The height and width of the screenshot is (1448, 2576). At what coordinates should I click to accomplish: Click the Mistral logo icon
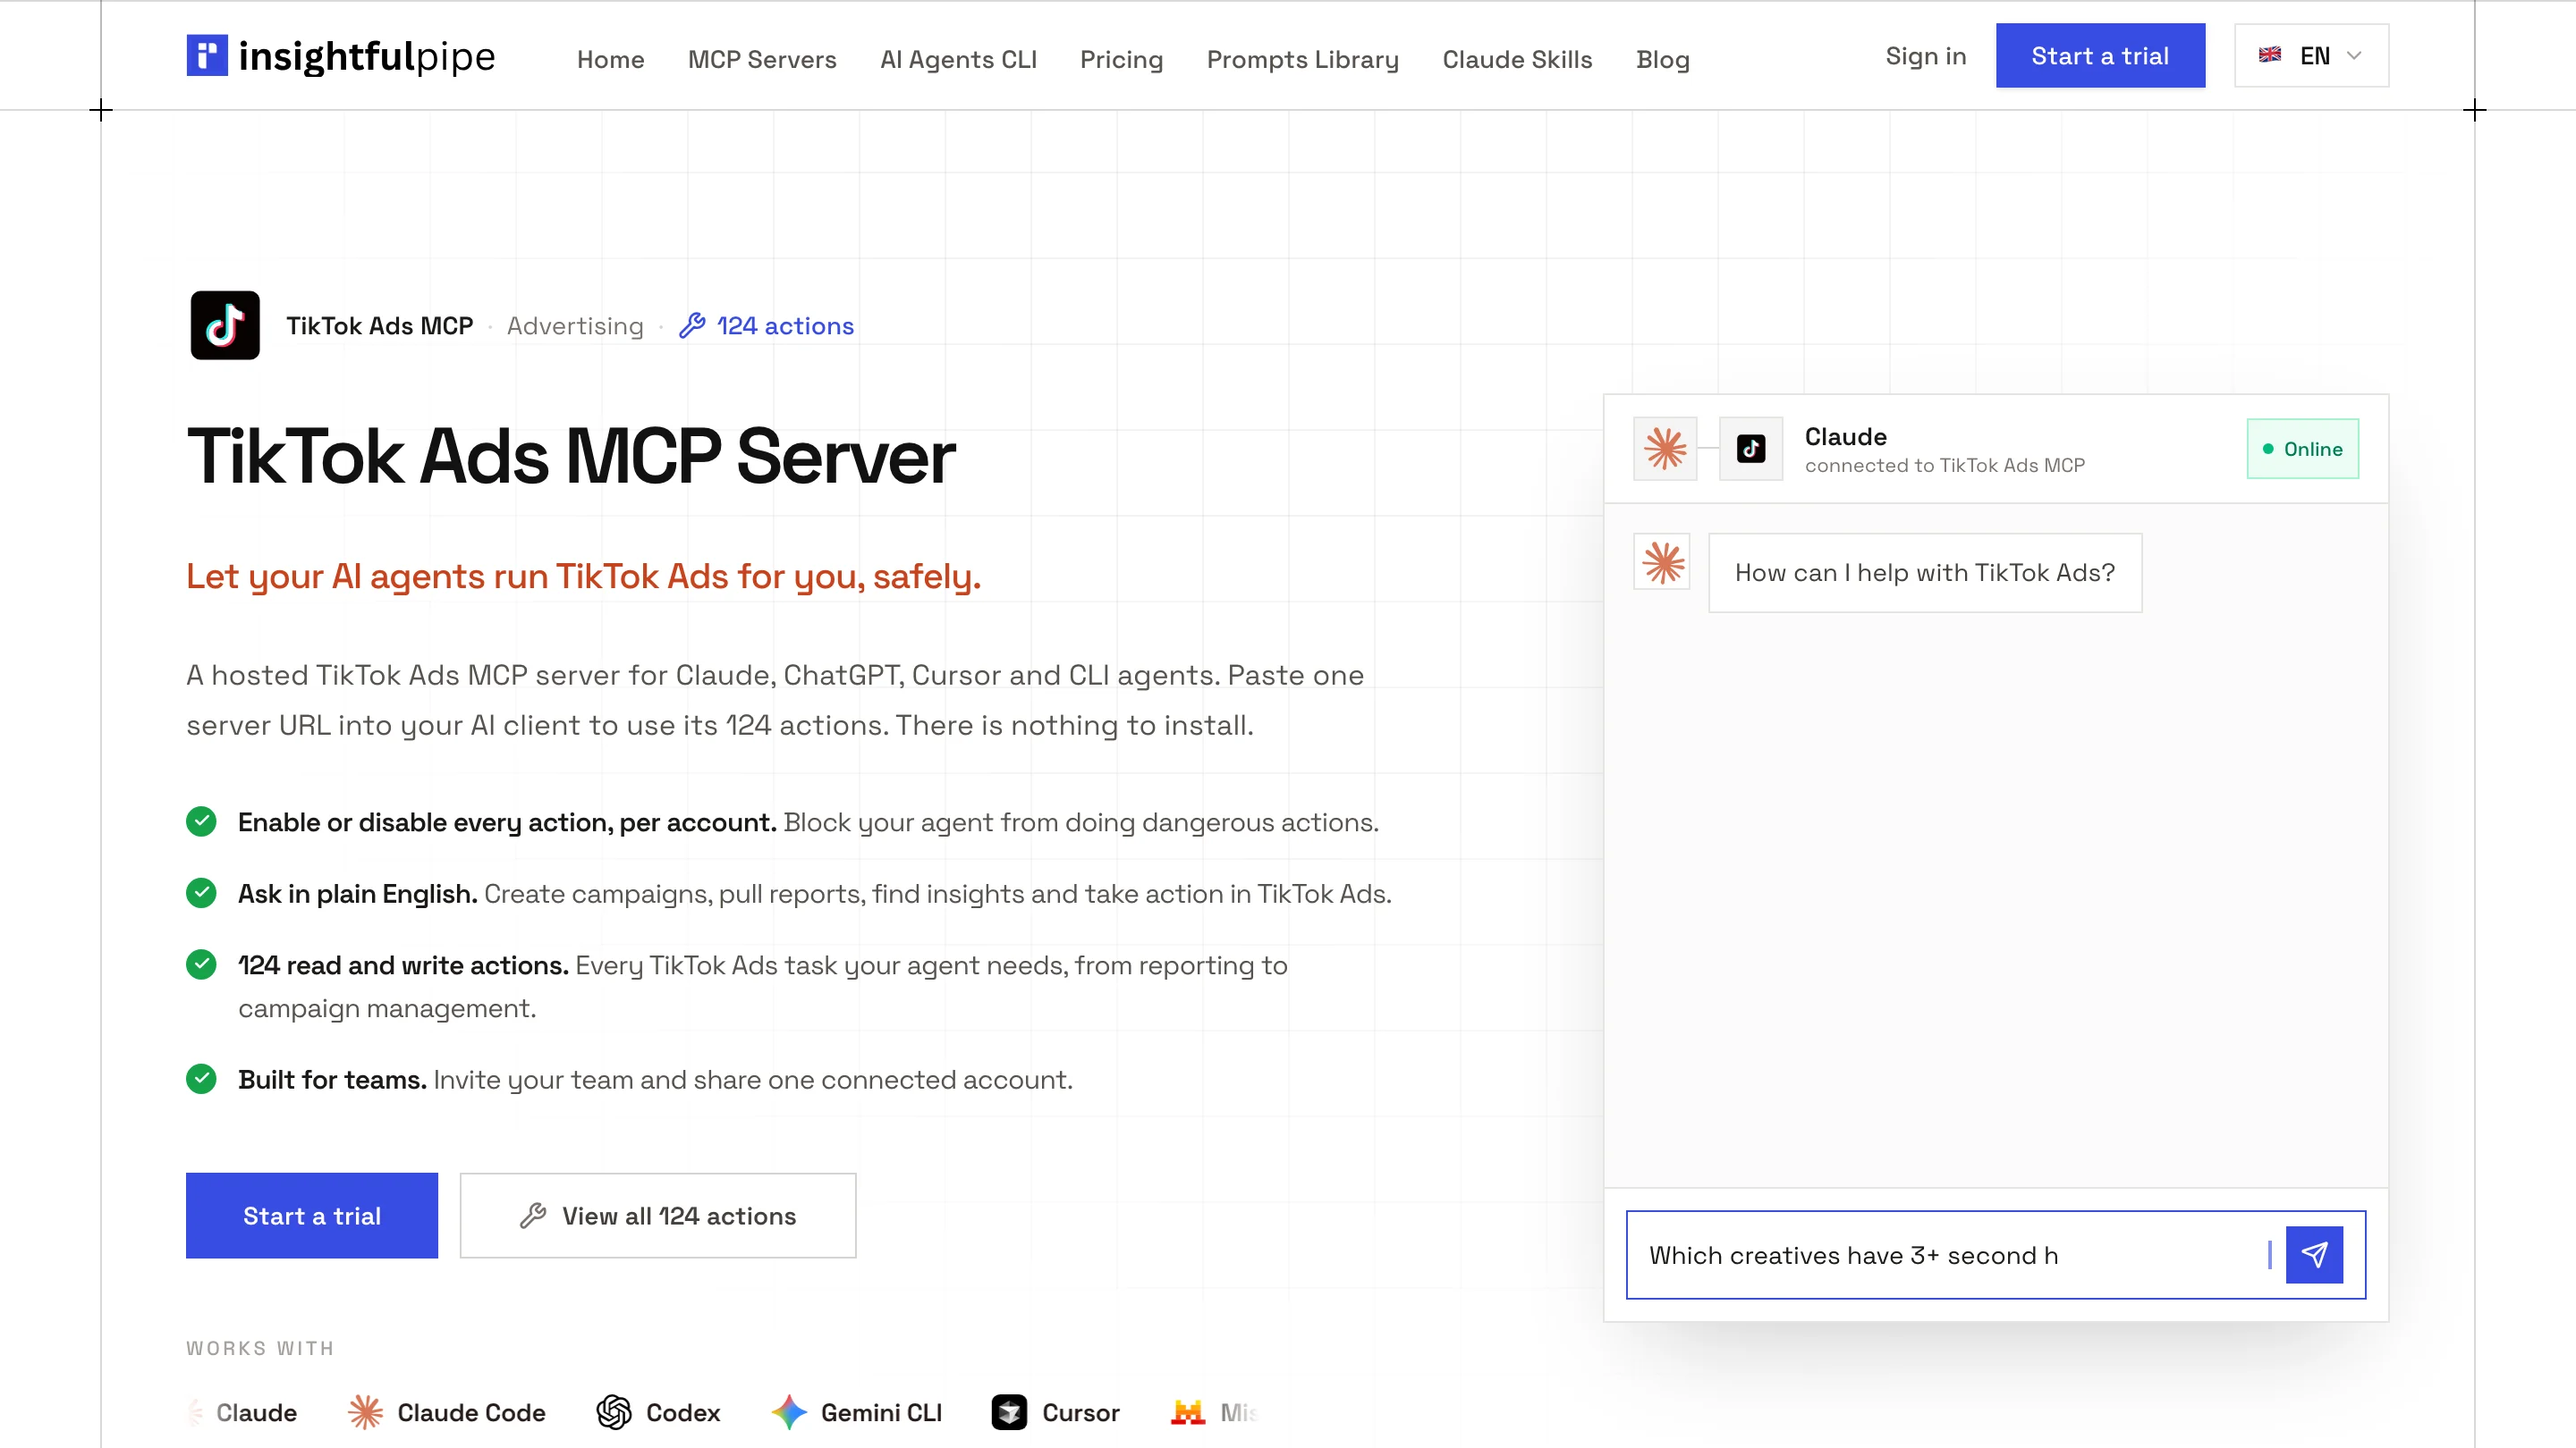pyautogui.click(x=1188, y=1412)
